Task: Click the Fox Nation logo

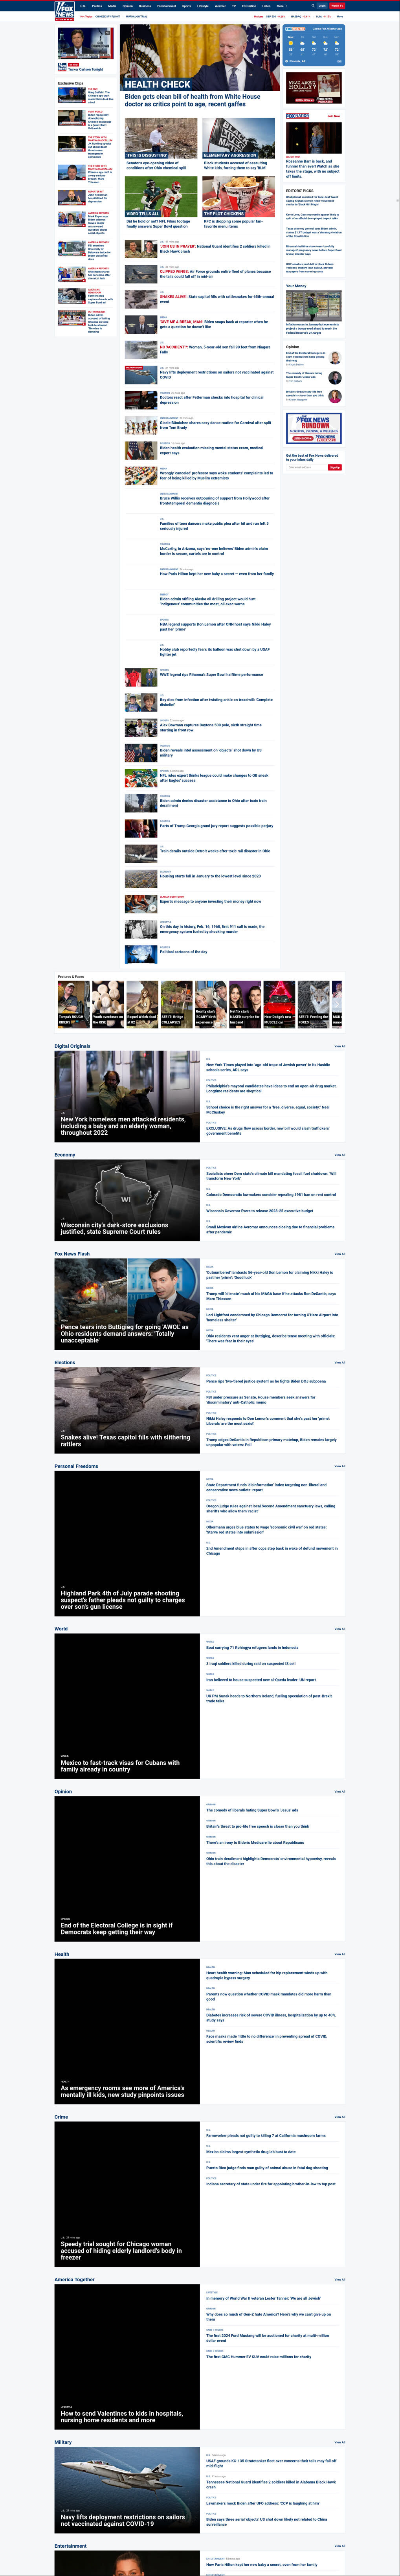Action: point(297,116)
